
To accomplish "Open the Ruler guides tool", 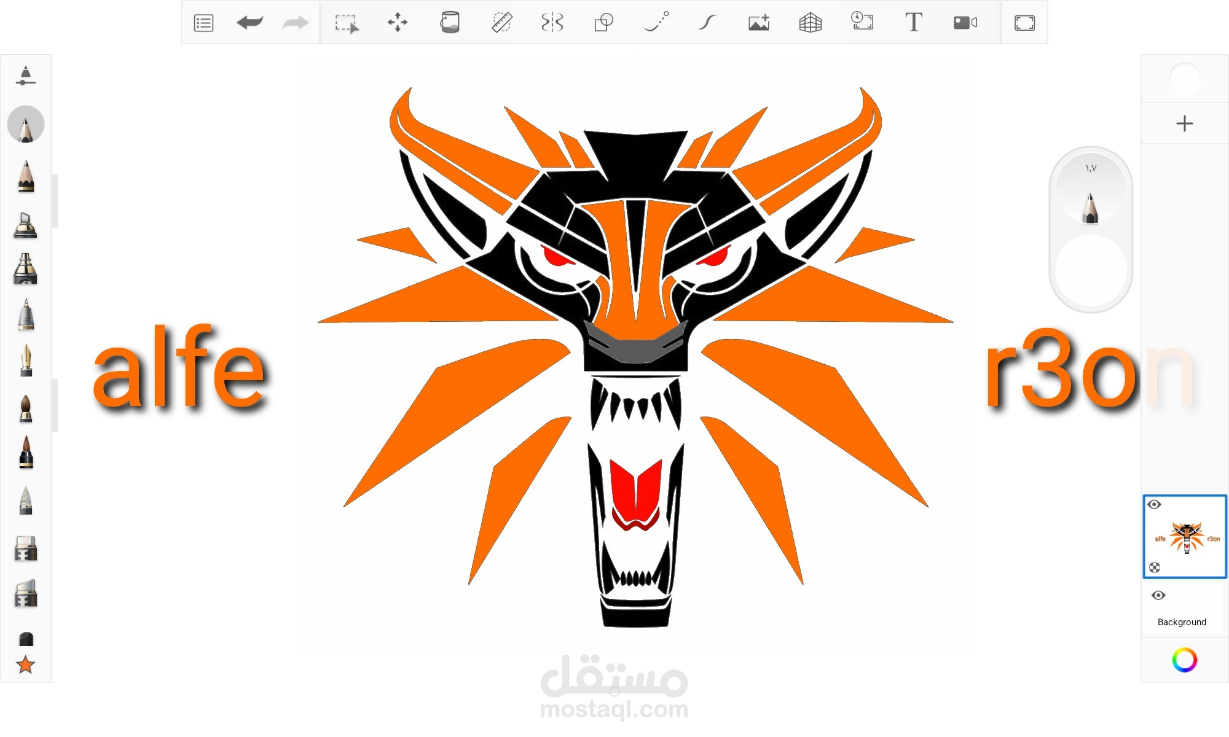I will coord(502,23).
